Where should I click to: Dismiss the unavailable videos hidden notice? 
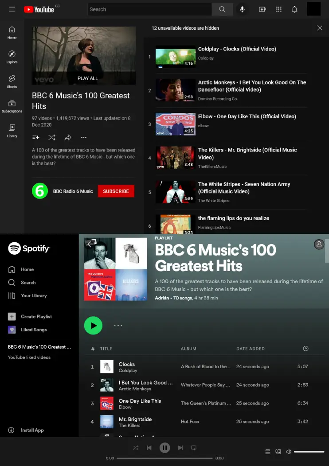(x=320, y=28)
